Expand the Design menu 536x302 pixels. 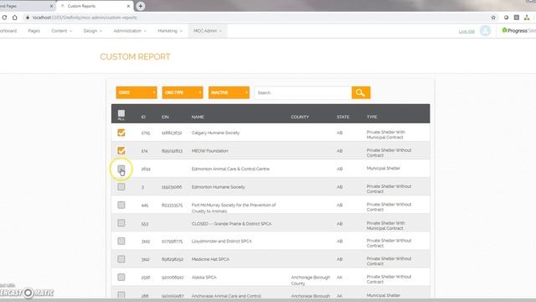click(93, 31)
